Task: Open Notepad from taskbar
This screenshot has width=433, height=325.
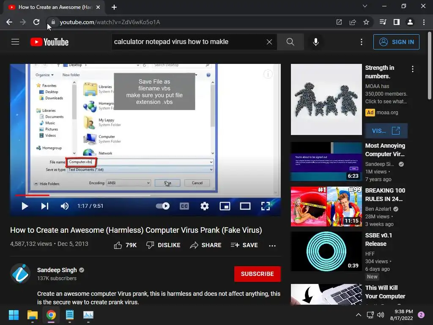Action: 70,315
